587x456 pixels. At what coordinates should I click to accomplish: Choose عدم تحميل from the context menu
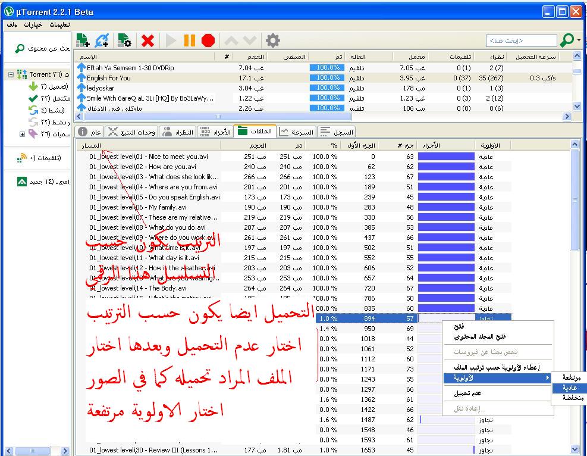point(467,393)
